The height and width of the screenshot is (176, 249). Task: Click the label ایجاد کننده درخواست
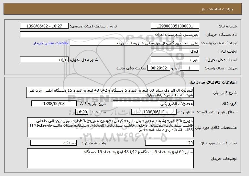pyautogui.click(x=219, y=43)
